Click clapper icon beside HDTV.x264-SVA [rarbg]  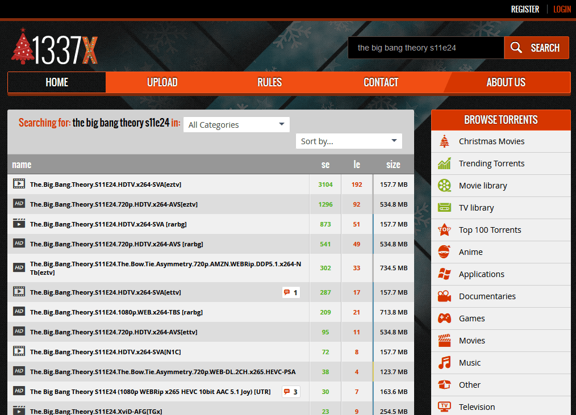coord(19,223)
